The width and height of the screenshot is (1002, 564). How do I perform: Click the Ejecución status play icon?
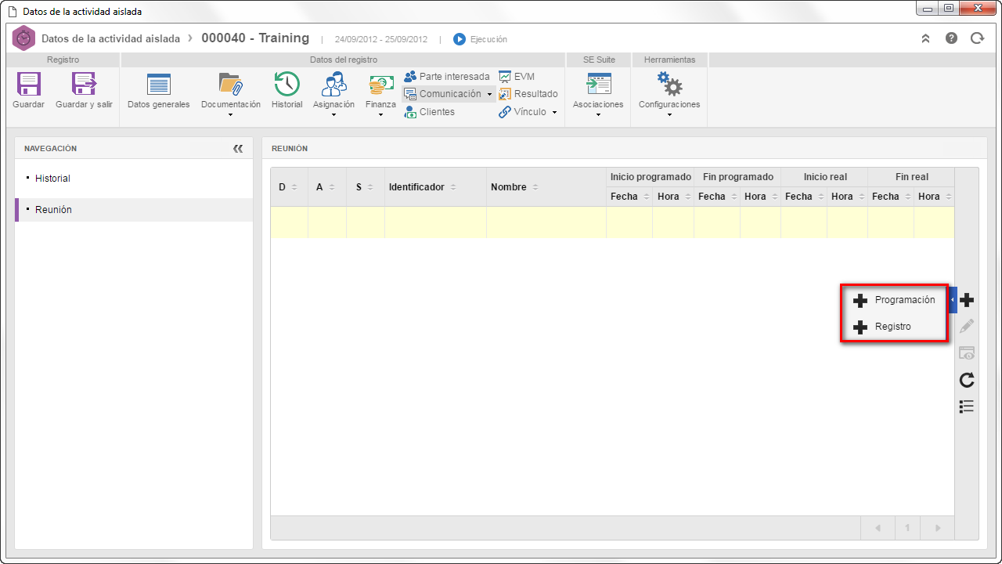[460, 39]
